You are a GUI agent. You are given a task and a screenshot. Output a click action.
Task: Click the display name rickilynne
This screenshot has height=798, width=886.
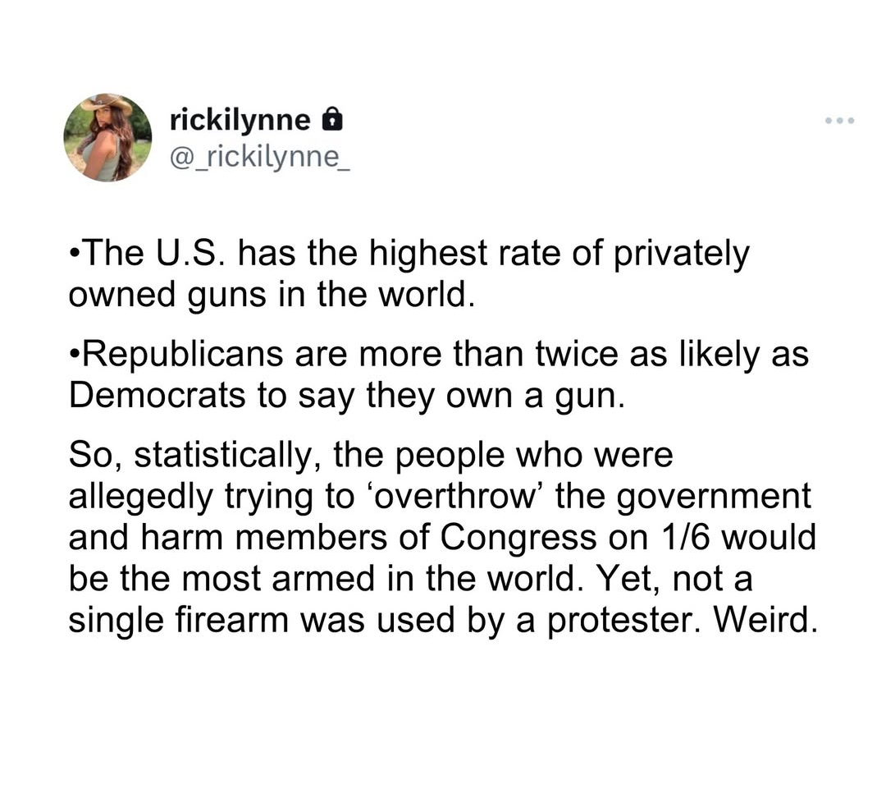click(240, 122)
